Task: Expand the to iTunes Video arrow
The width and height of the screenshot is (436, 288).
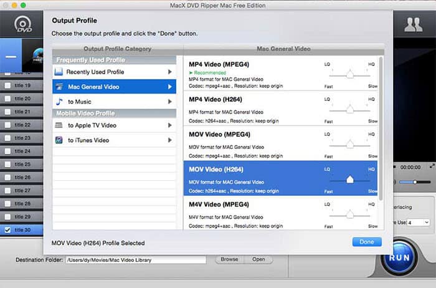Action: (x=169, y=140)
